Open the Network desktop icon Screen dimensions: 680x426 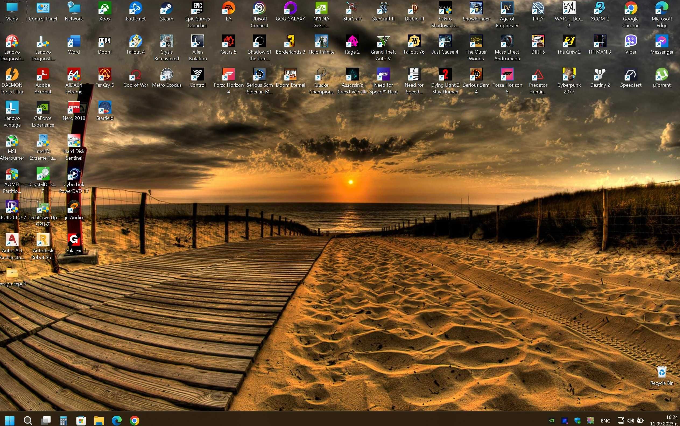(74, 12)
